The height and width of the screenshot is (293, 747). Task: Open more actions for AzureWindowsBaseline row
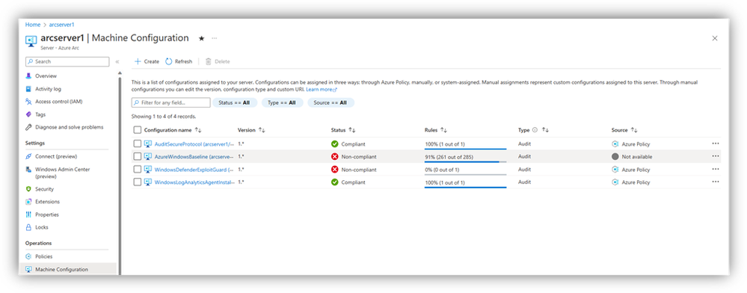(x=715, y=156)
